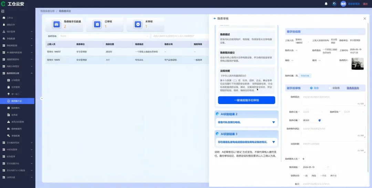Open the user avatar in top bar
This screenshot has height=188, width=372.
pyautogui.click(x=343, y=4)
